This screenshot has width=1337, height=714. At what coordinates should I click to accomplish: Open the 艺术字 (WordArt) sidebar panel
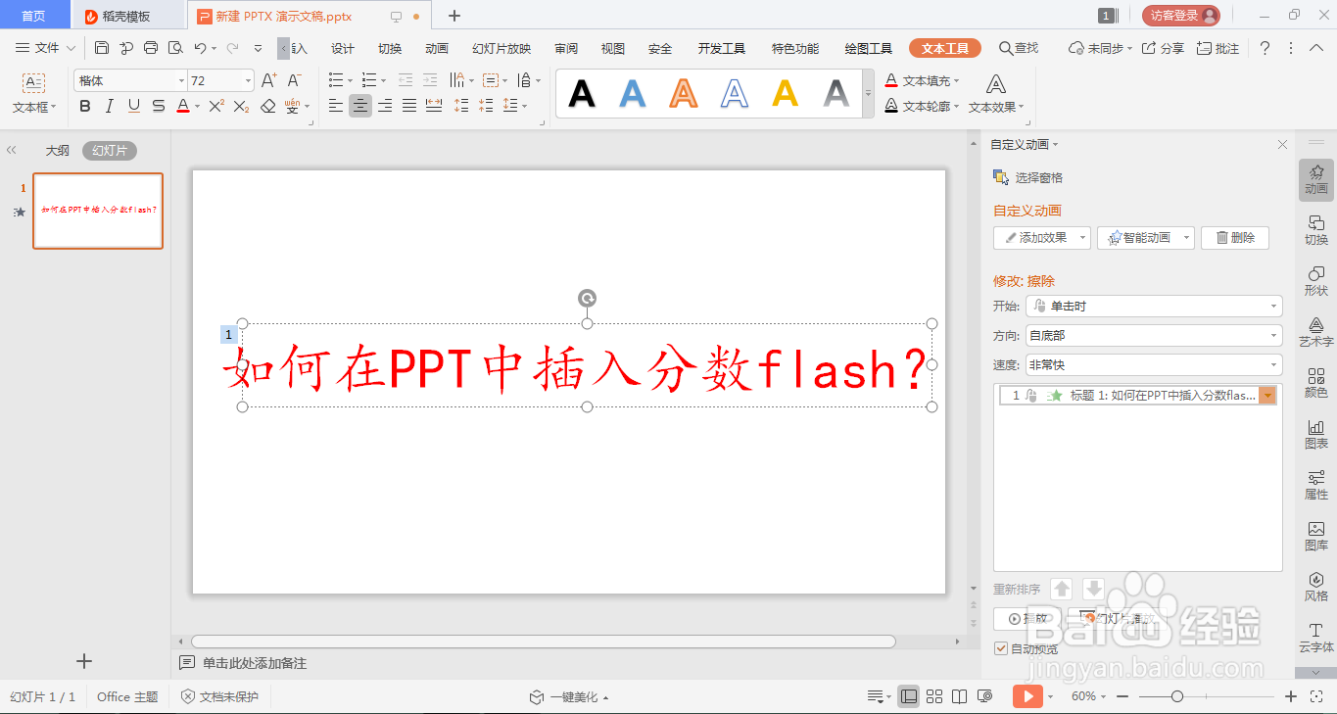(x=1315, y=333)
